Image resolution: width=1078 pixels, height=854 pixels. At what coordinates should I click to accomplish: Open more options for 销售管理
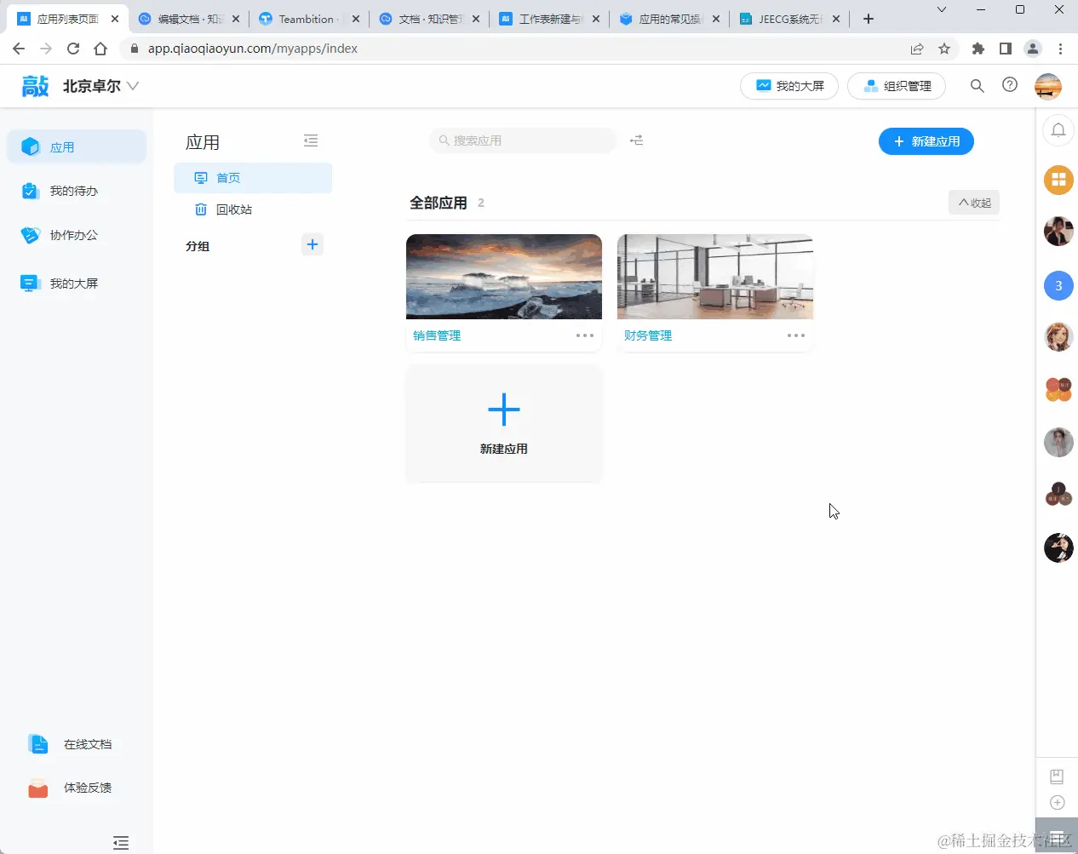pyautogui.click(x=585, y=335)
